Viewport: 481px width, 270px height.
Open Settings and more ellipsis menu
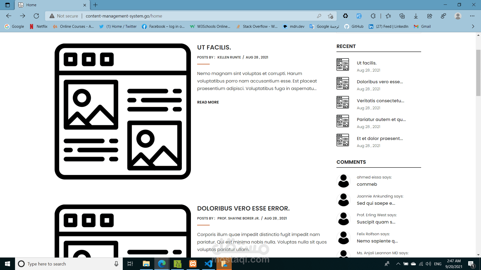[472, 16]
